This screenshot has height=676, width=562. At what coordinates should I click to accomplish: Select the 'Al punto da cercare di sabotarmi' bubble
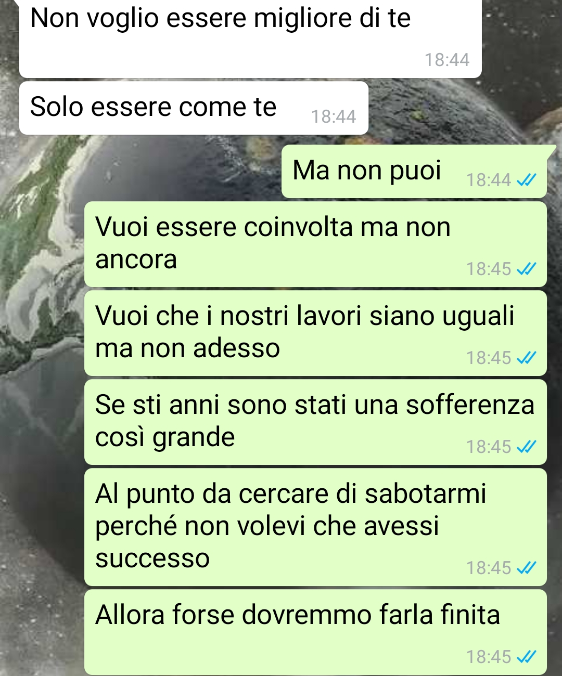coord(315,527)
